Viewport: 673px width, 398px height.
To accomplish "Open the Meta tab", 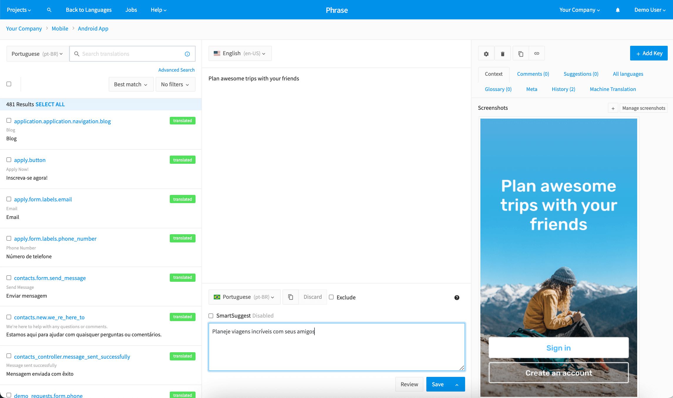I will (x=531, y=89).
